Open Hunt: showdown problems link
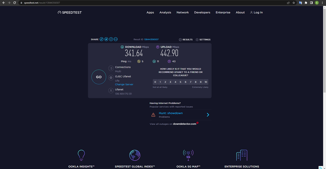Screen dimensions: 326x169 pos(171,113)
